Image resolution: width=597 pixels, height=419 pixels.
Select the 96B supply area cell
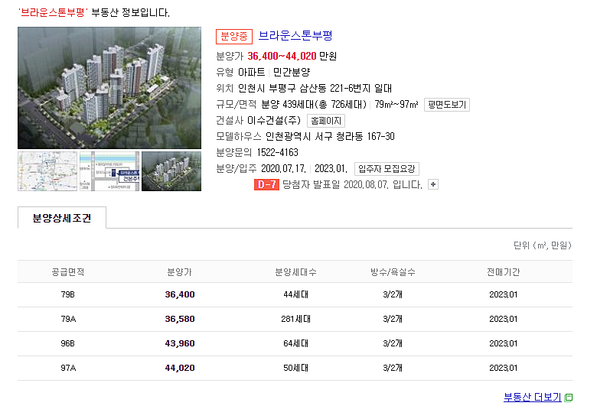68,344
